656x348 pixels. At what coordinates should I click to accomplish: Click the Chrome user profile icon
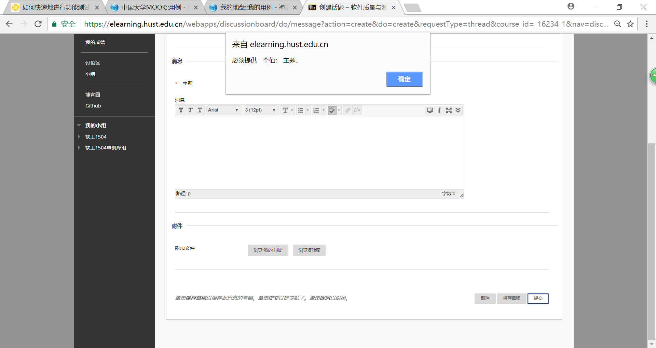[x=571, y=6]
